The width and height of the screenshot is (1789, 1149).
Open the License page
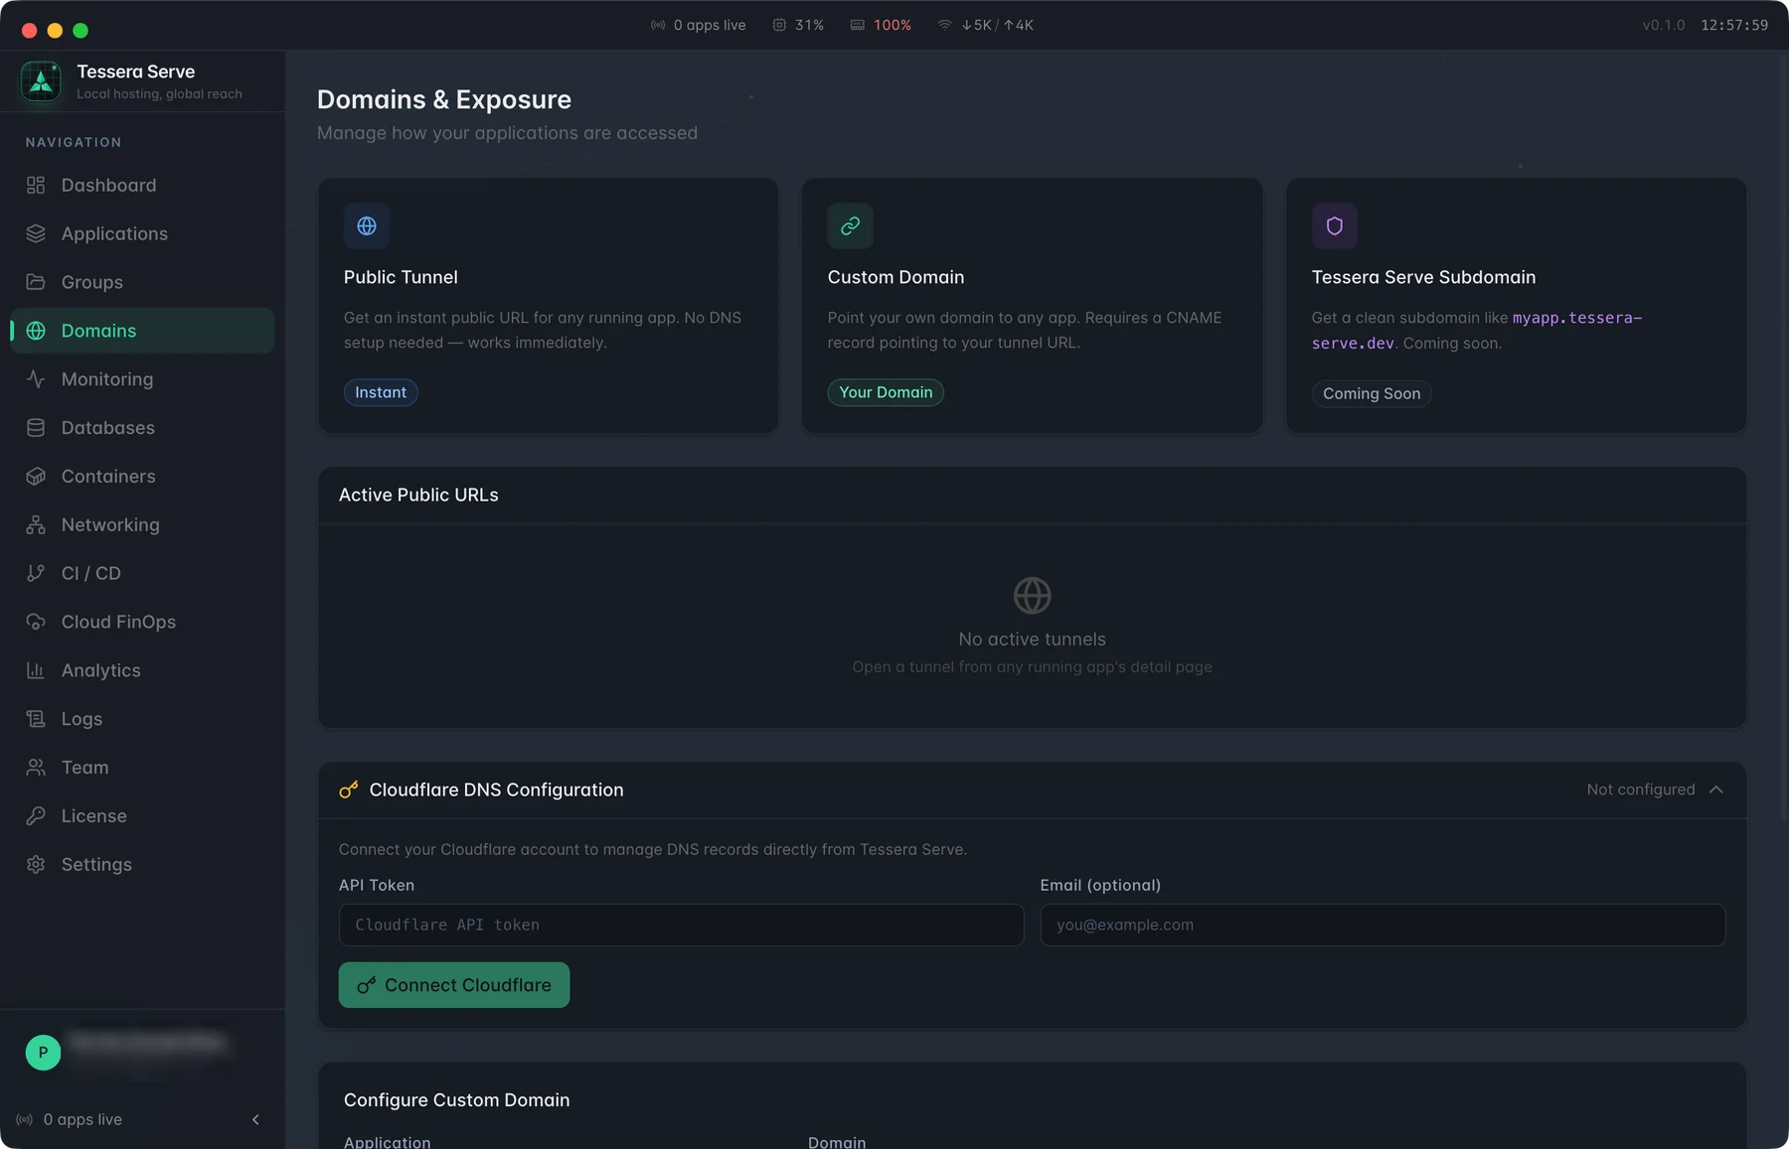(x=142, y=816)
